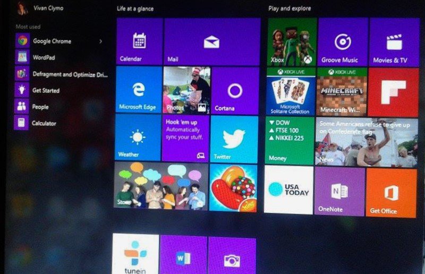Launch the Minecraft tile
The height and width of the screenshot is (274, 425).
(342, 92)
